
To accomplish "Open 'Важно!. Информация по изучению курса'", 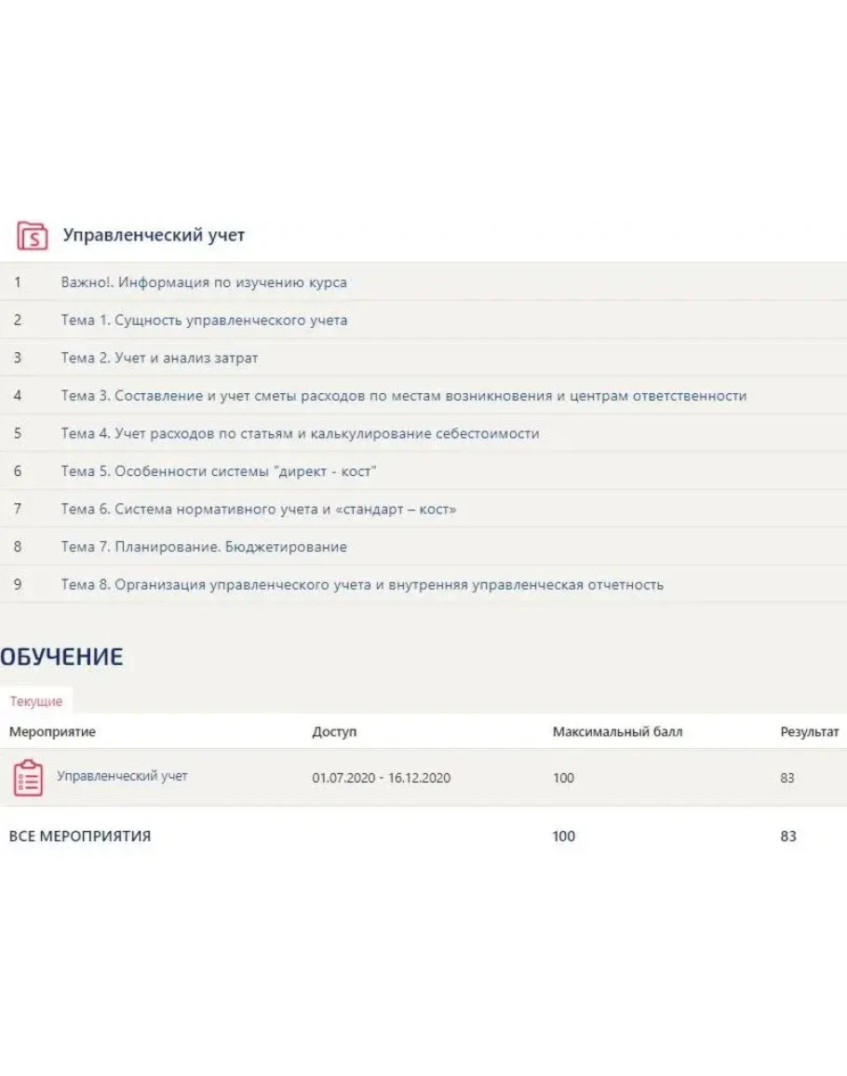I will point(204,282).
